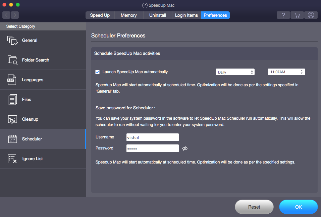Open the Daily frequency dropdown
The image size is (321, 217).
point(235,72)
